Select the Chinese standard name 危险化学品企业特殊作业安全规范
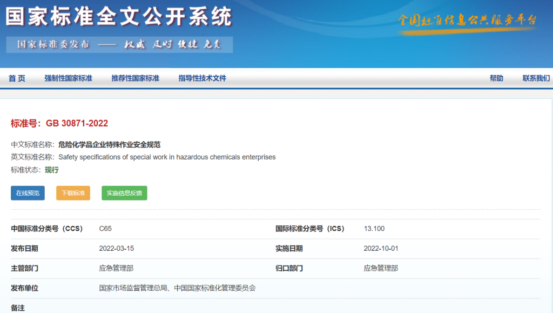Screen dimensions: 553x313 pyautogui.click(x=110, y=144)
